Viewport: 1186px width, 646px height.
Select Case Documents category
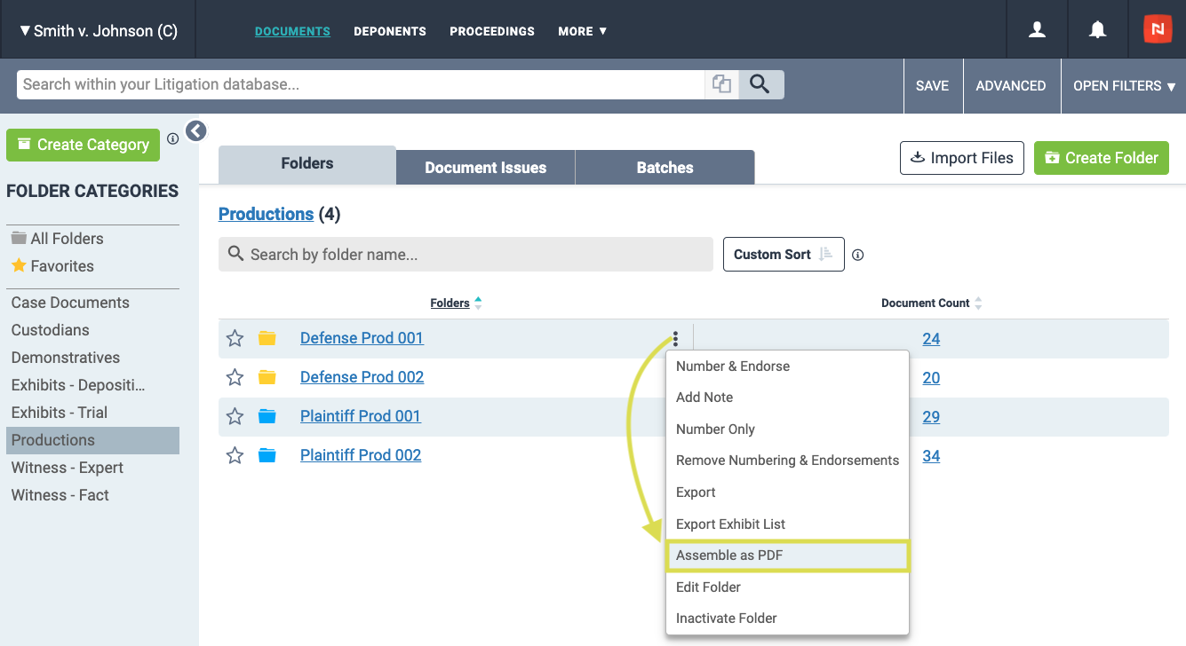[70, 303]
